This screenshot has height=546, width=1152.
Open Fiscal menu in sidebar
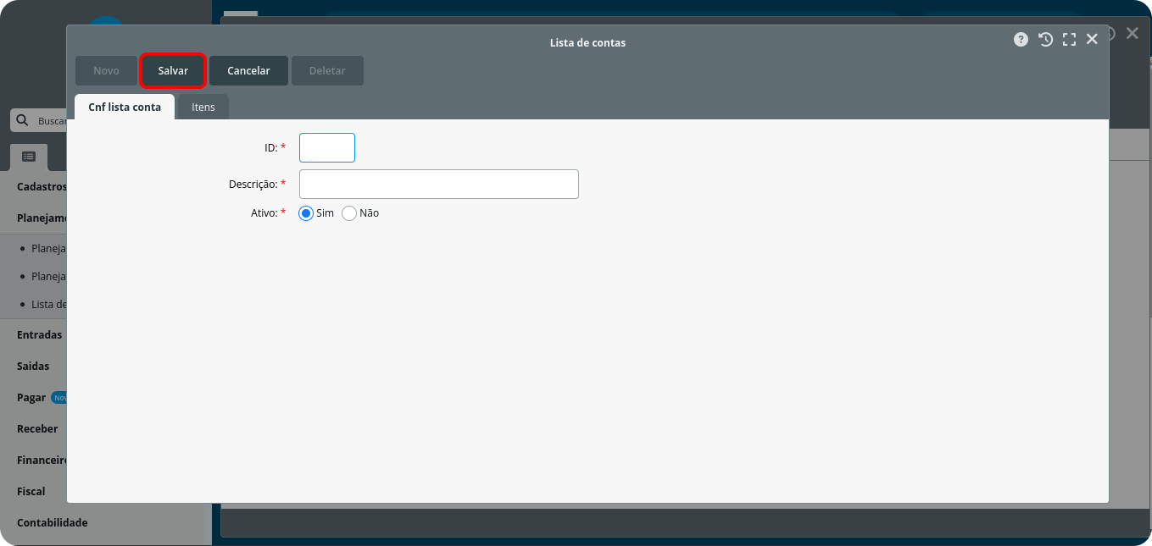click(31, 491)
